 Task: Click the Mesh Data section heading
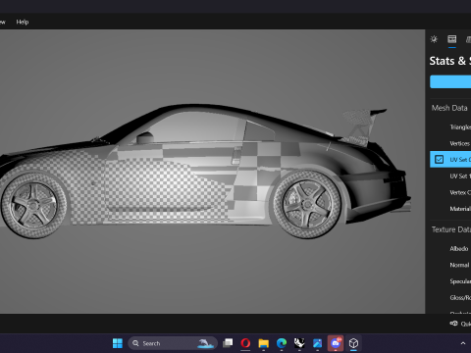449,108
